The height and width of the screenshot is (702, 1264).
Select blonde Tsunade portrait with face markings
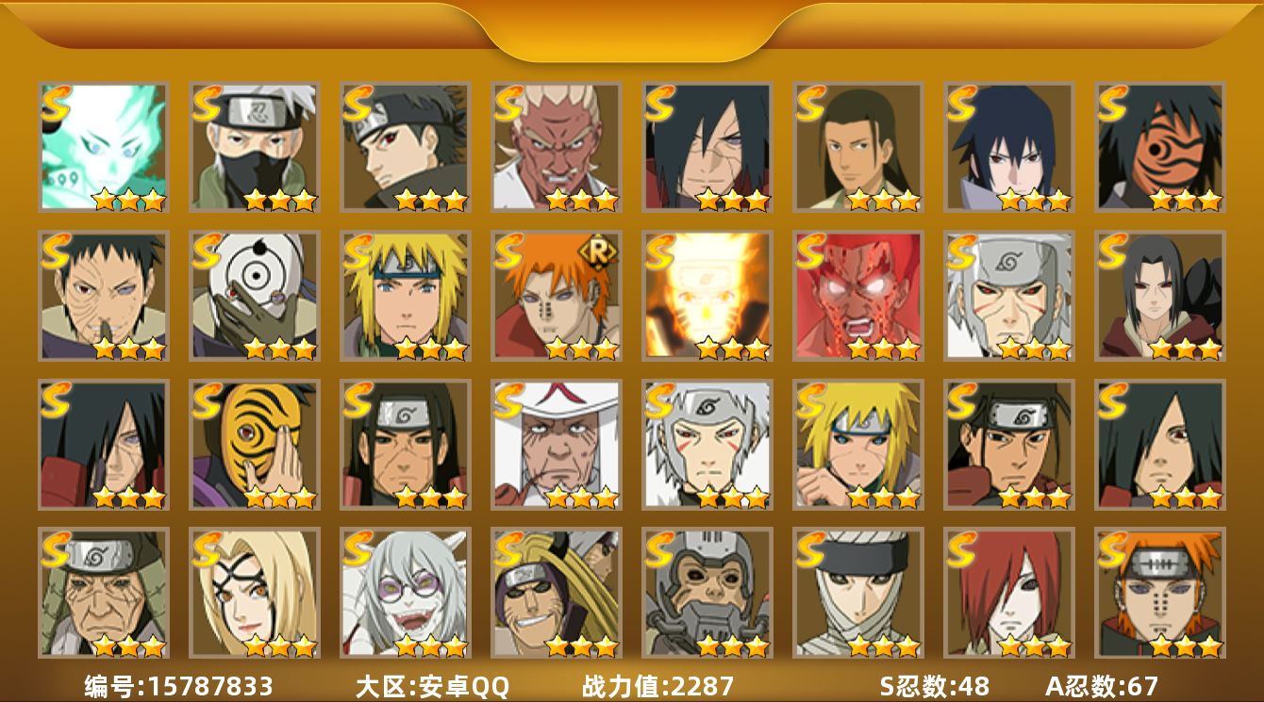click(254, 593)
